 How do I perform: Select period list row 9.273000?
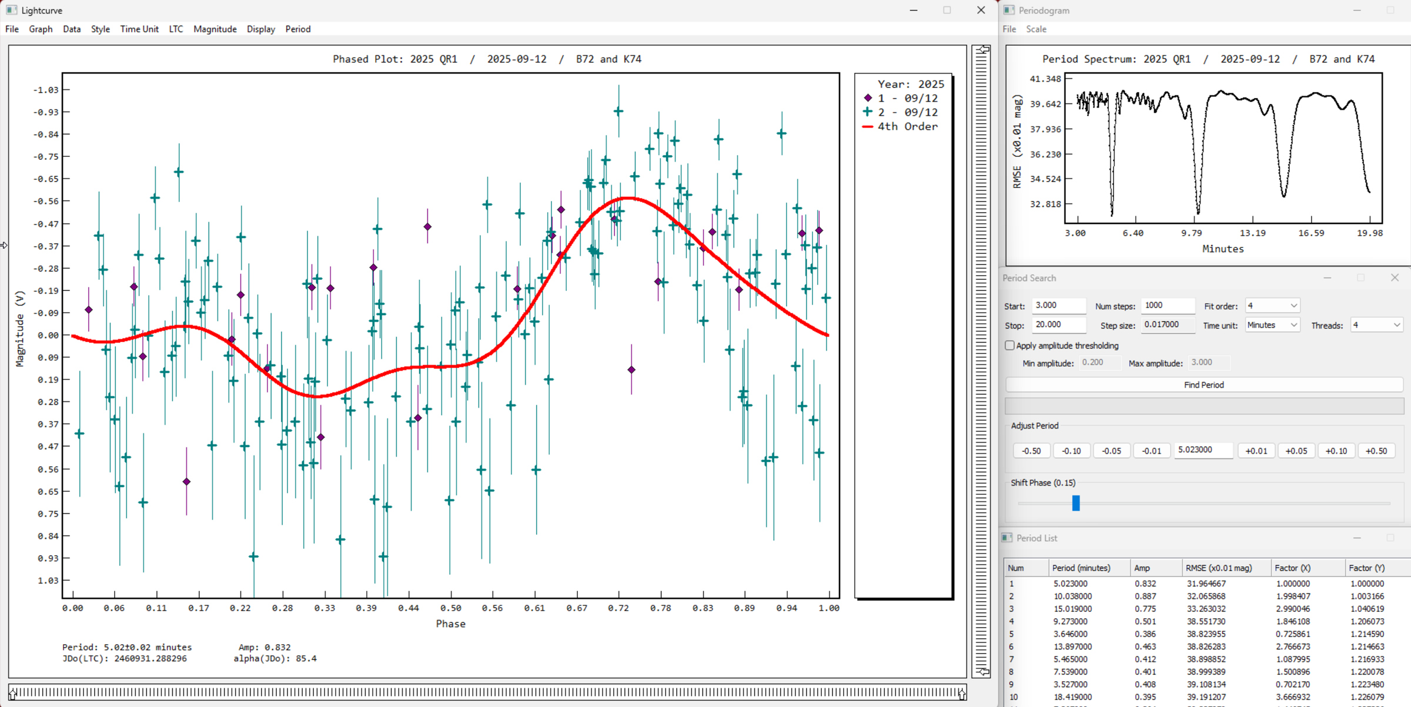tap(1207, 621)
